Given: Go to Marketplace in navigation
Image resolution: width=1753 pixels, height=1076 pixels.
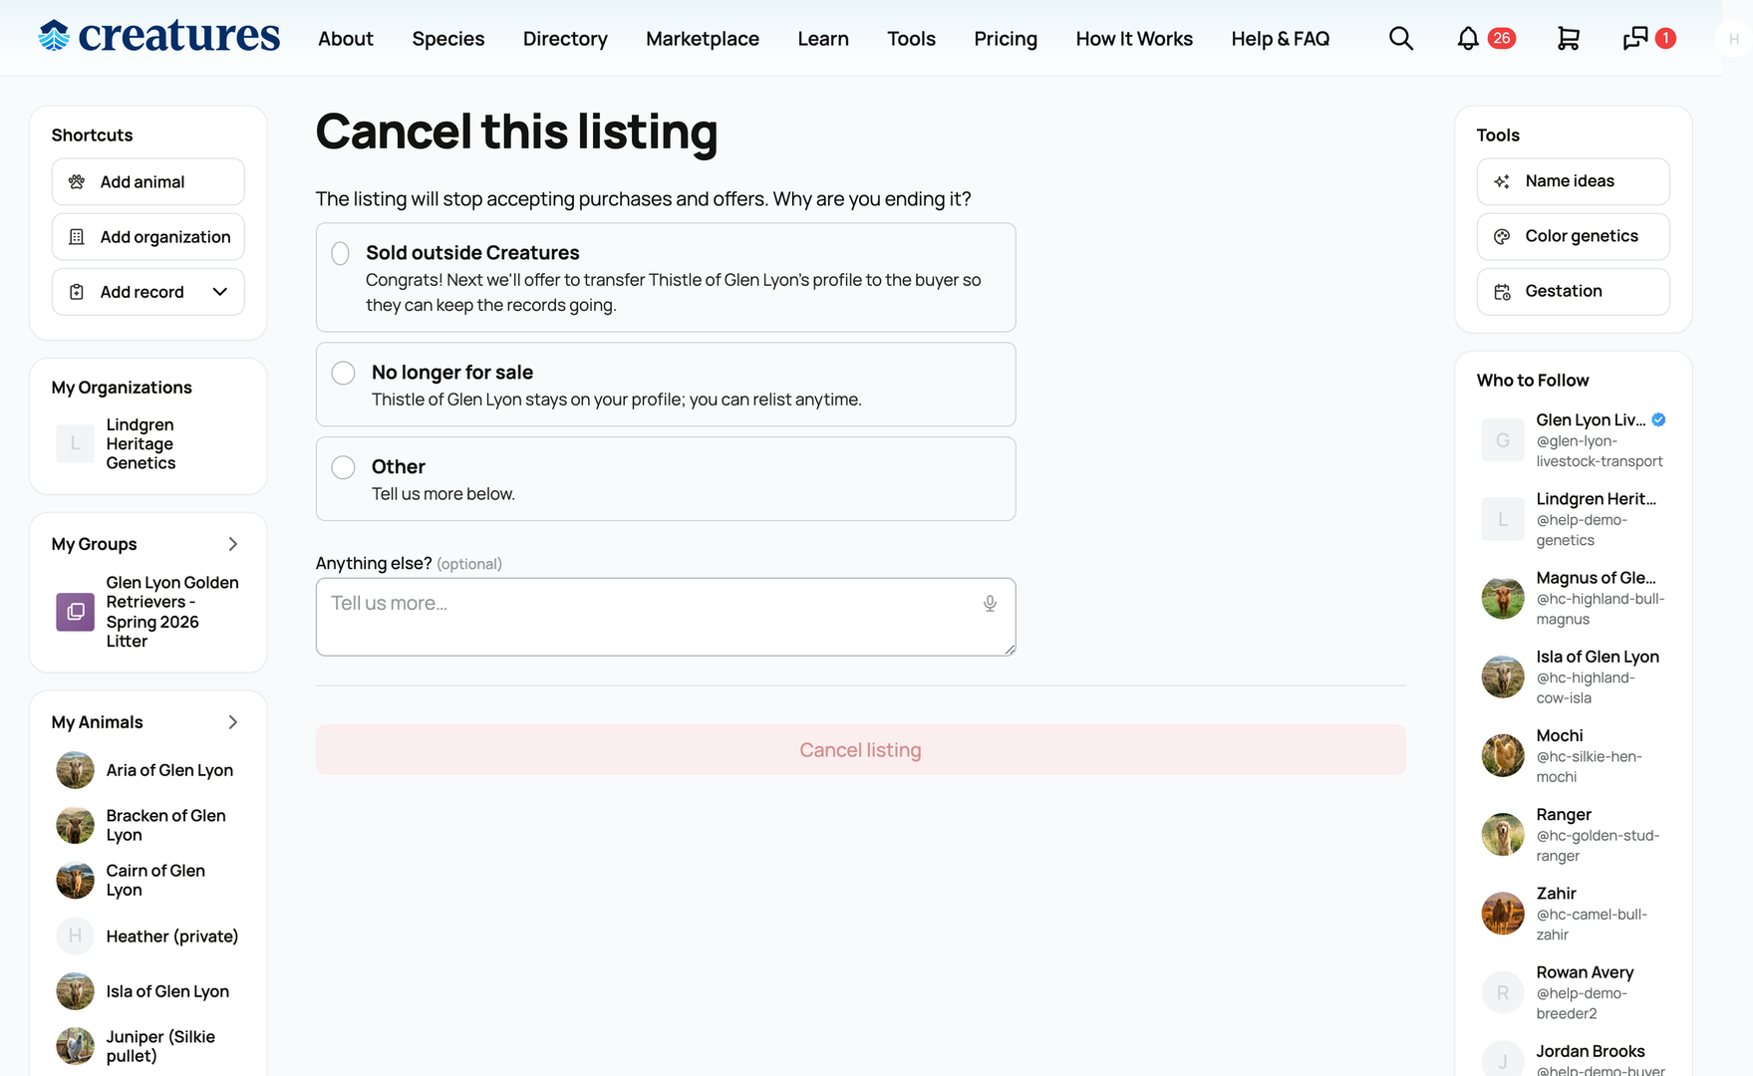Looking at the screenshot, I should (703, 39).
